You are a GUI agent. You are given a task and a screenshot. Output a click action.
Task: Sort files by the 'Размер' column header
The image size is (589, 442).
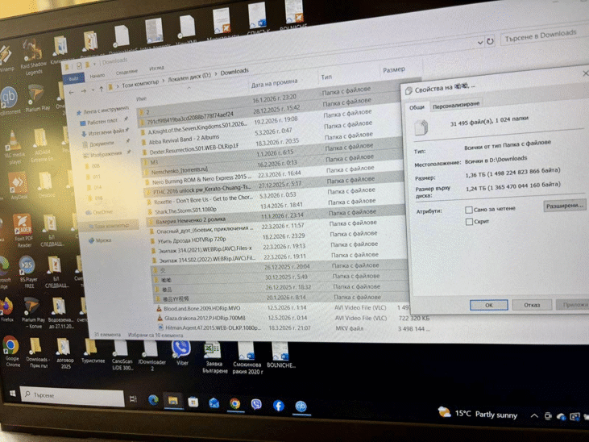(394, 70)
